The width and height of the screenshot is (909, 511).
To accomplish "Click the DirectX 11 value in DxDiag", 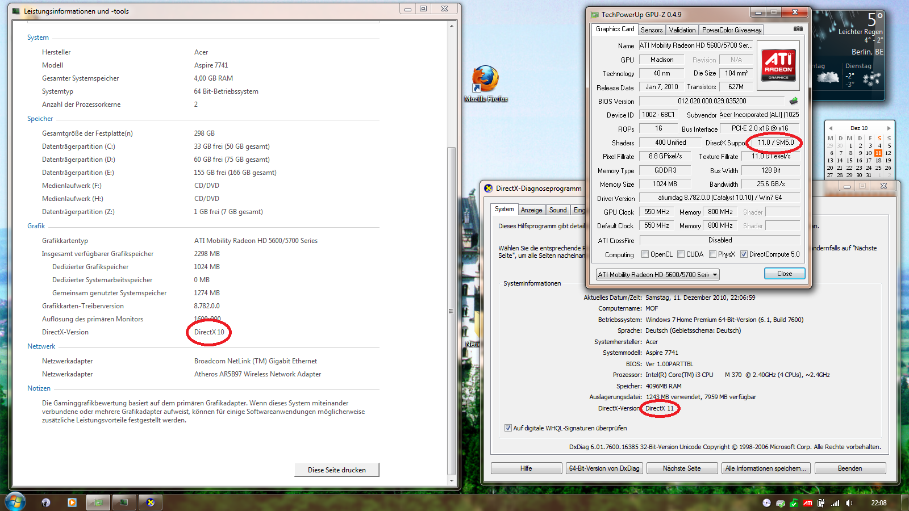I will (x=660, y=408).
